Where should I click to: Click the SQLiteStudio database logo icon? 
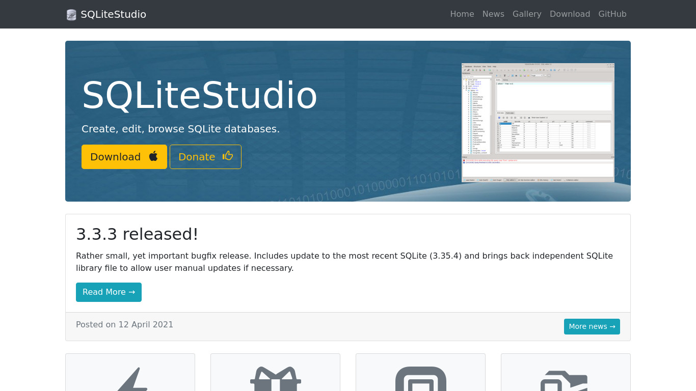[x=71, y=15]
